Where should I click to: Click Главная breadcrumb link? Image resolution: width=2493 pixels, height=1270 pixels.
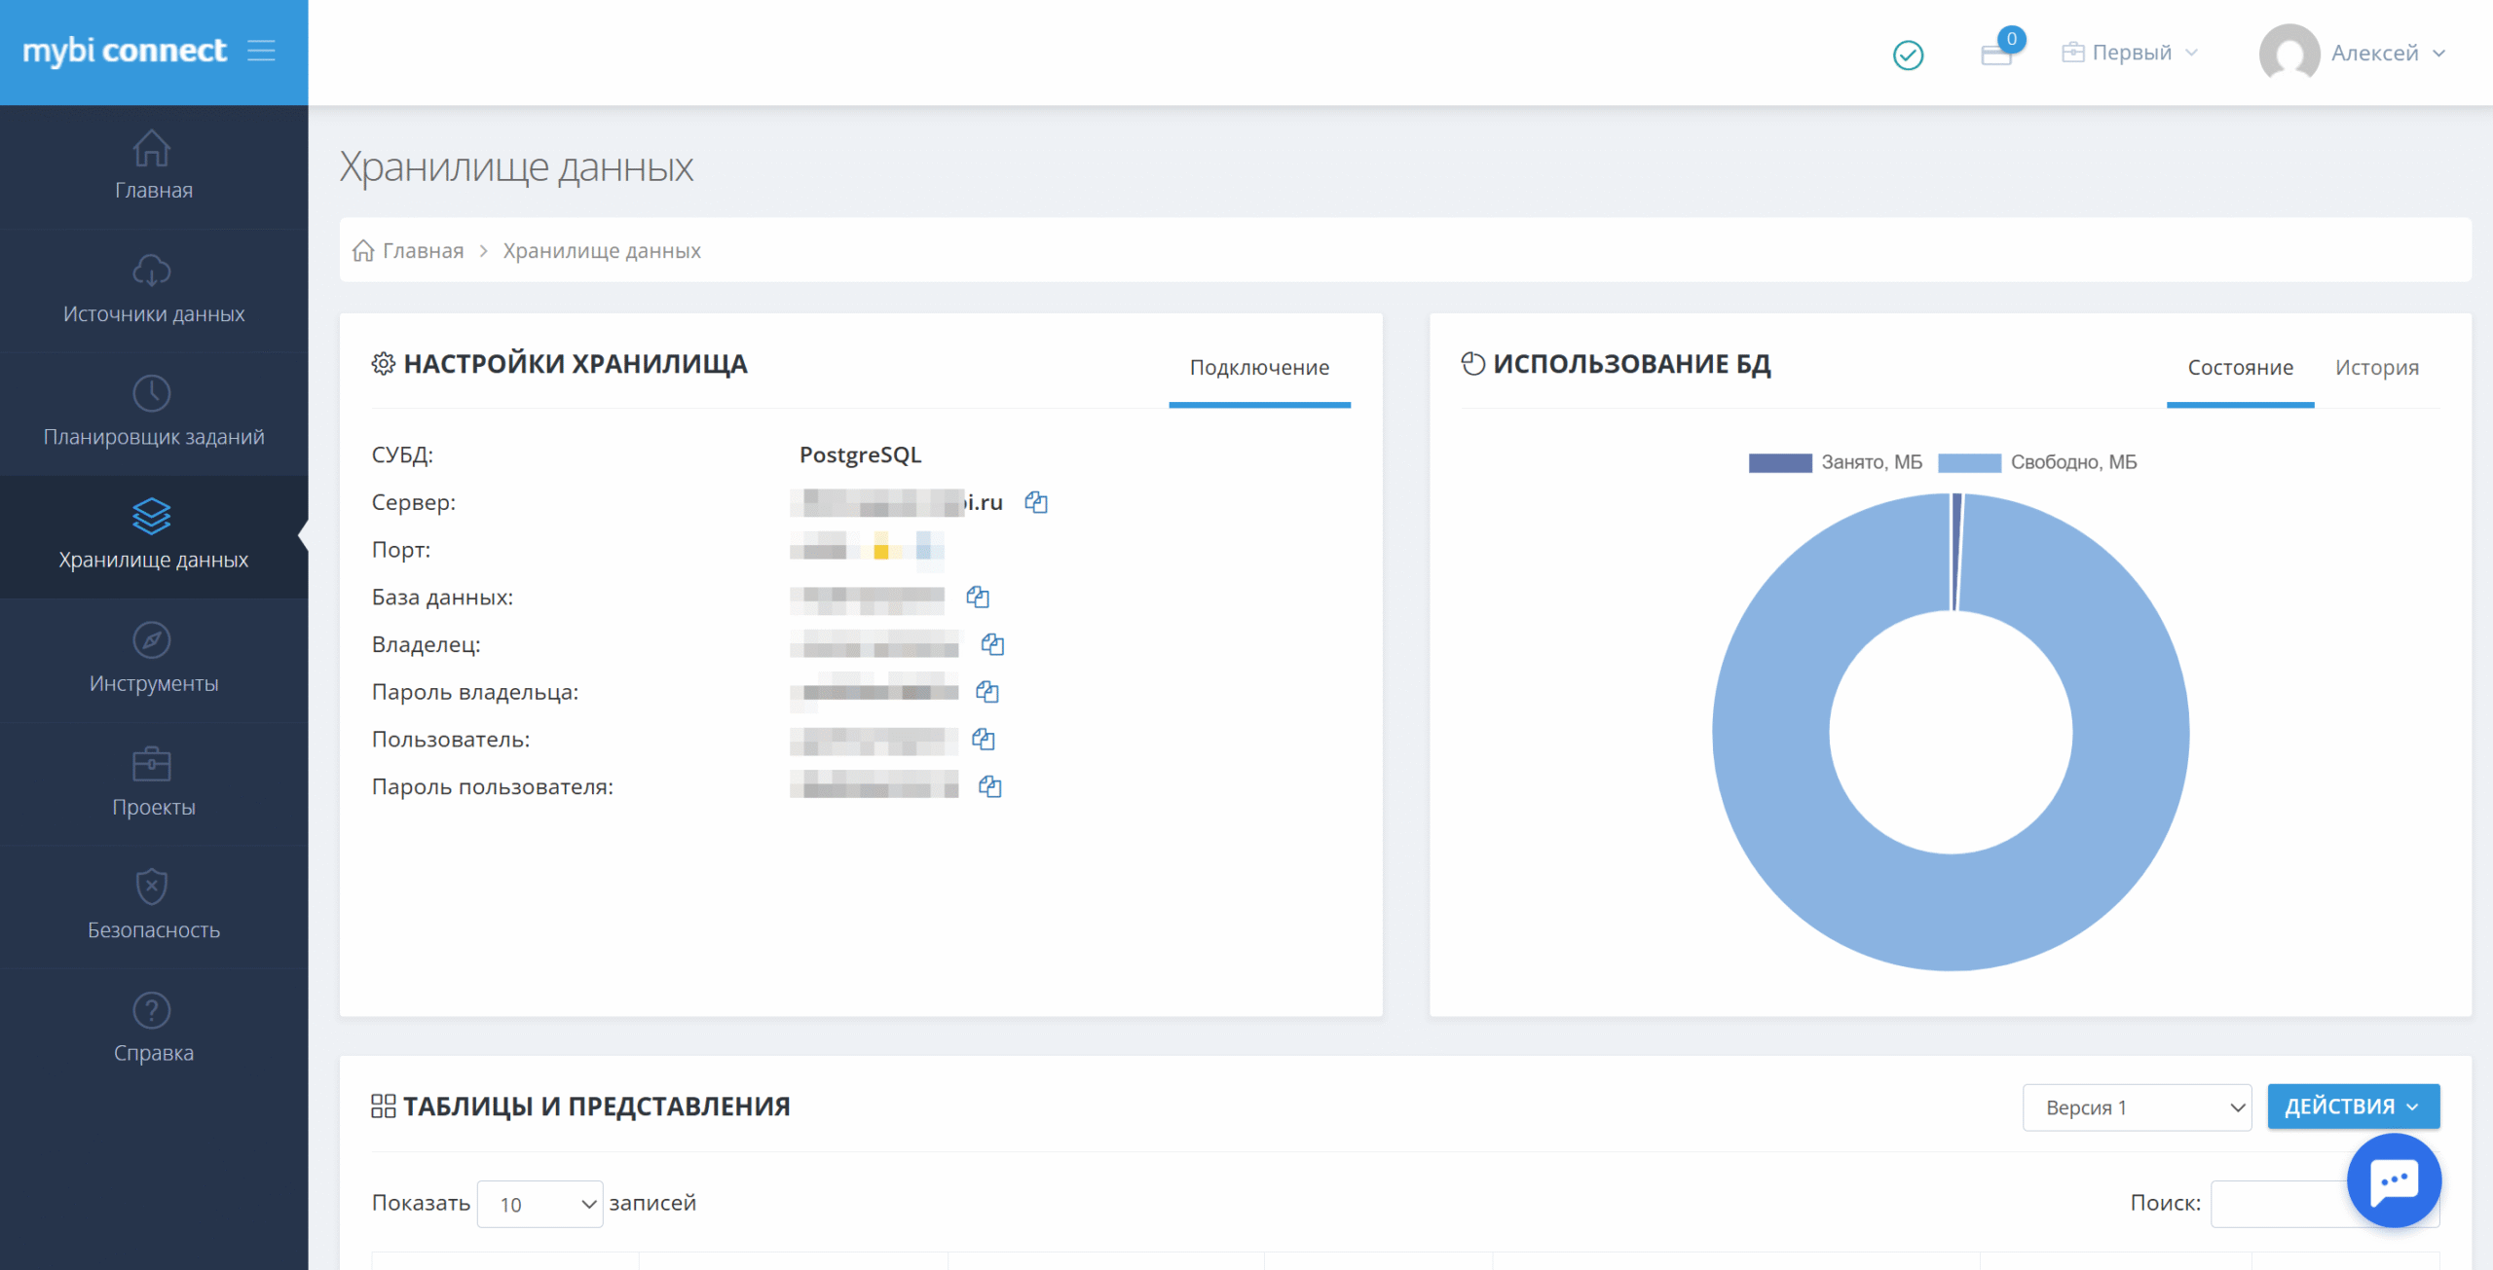[422, 251]
